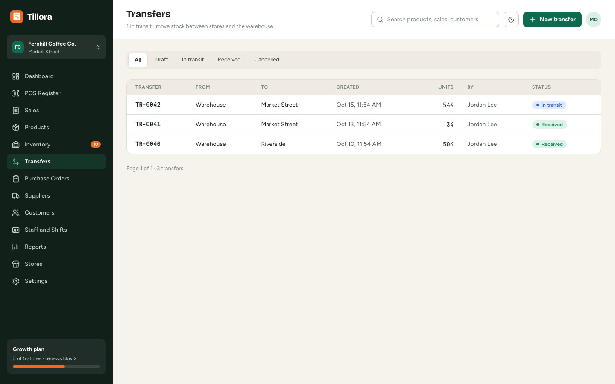Image resolution: width=615 pixels, height=384 pixels.
Task: Click the Growth plan label
Action: click(29, 349)
